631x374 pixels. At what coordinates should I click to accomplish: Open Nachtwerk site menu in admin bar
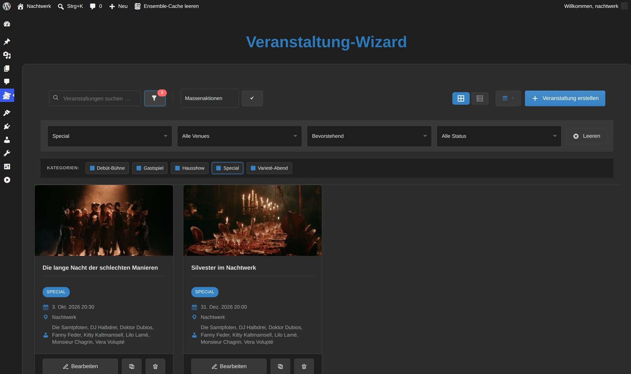click(34, 6)
